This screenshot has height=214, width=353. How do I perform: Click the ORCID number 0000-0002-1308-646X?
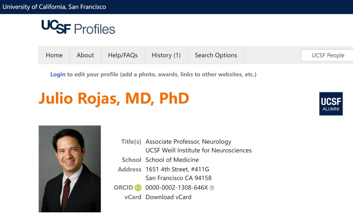176,188
